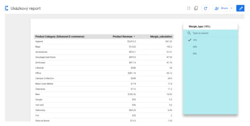
Task: Click the $249 revenue value
Action: click(133, 78)
